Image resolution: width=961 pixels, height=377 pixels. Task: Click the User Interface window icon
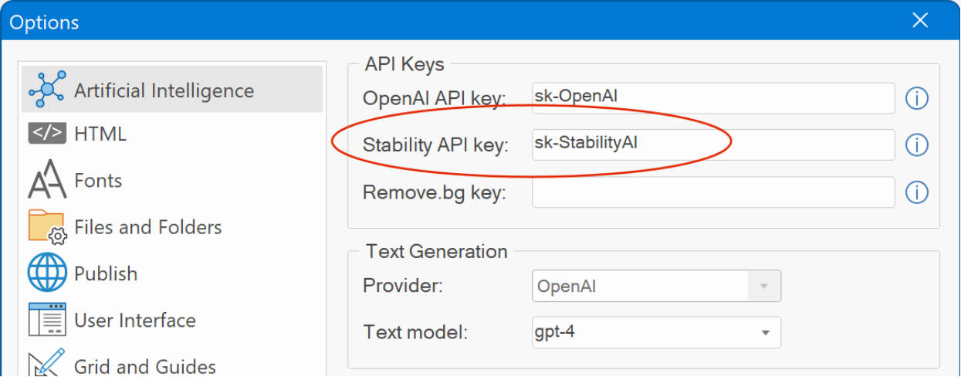click(x=47, y=320)
